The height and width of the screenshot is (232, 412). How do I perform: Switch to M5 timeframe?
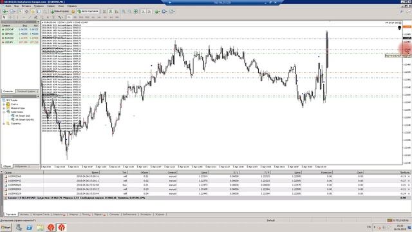[75, 17]
